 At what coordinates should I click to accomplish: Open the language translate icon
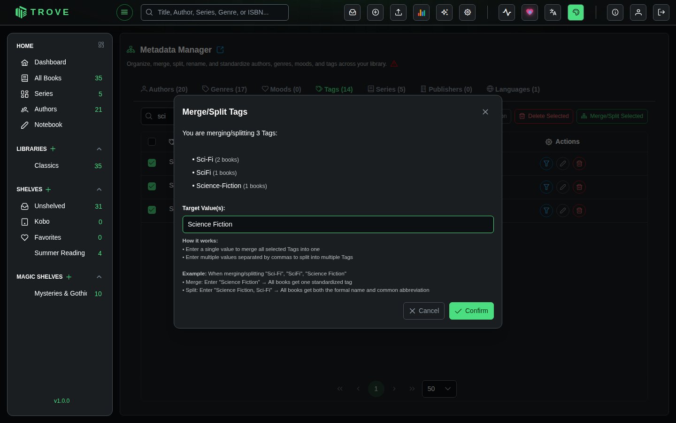(553, 12)
